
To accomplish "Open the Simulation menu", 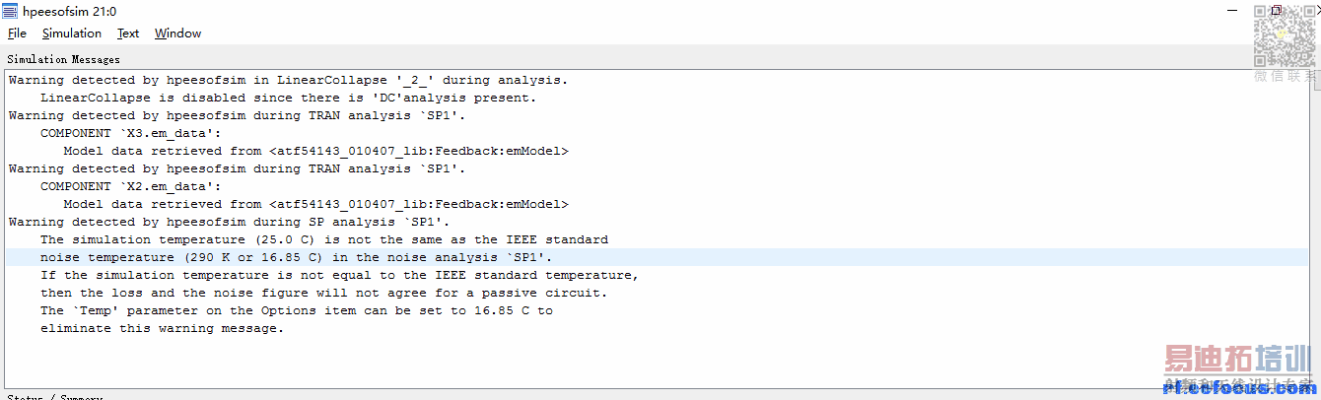I will (71, 33).
